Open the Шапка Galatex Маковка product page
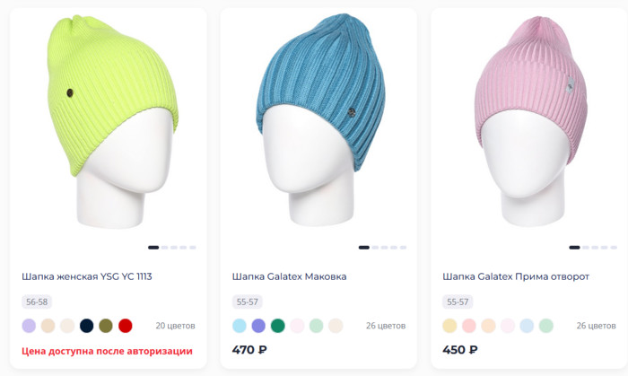The width and height of the screenshot is (628, 376). pyautogui.click(x=289, y=276)
